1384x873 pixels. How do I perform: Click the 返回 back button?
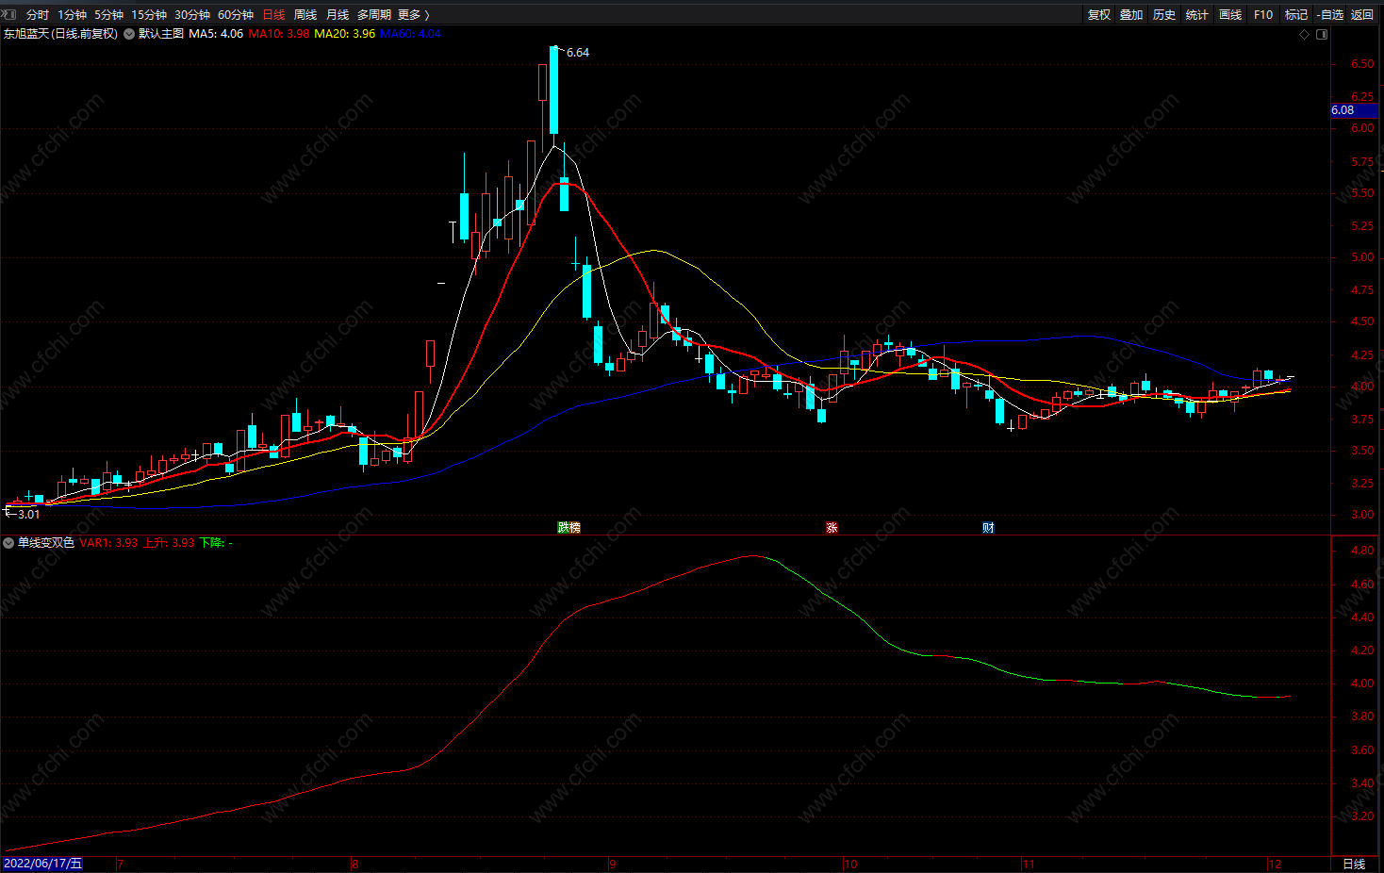pyautogui.click(x=1362, y=15)
